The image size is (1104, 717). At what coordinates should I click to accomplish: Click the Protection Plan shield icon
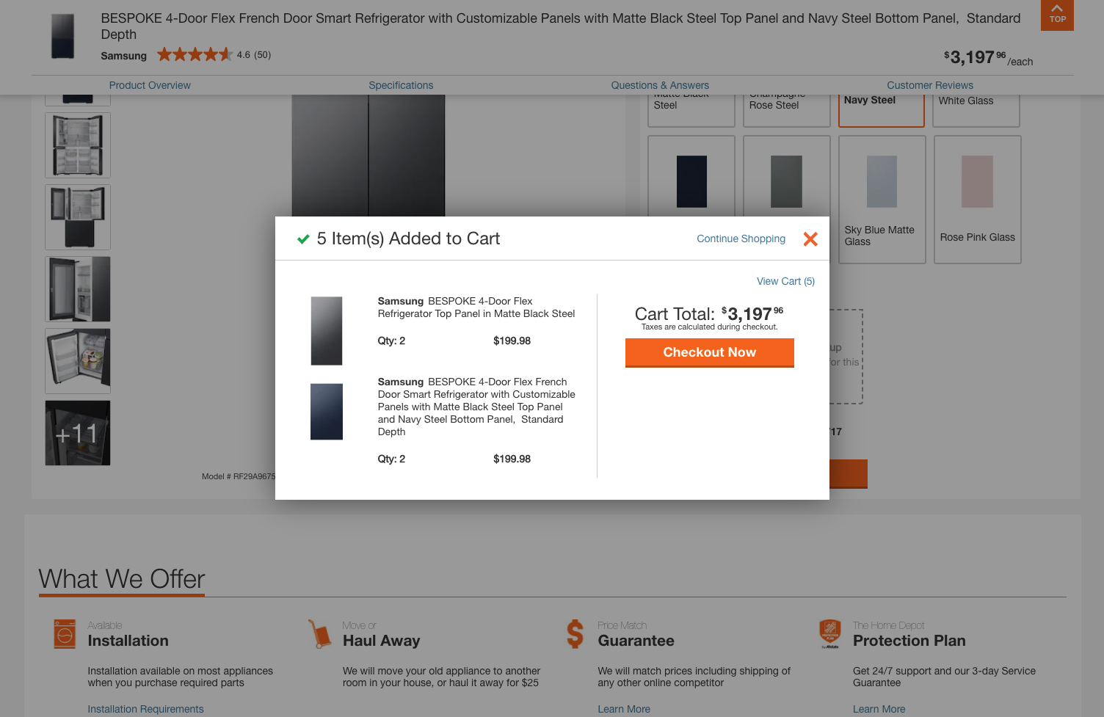tap(830, 634)
